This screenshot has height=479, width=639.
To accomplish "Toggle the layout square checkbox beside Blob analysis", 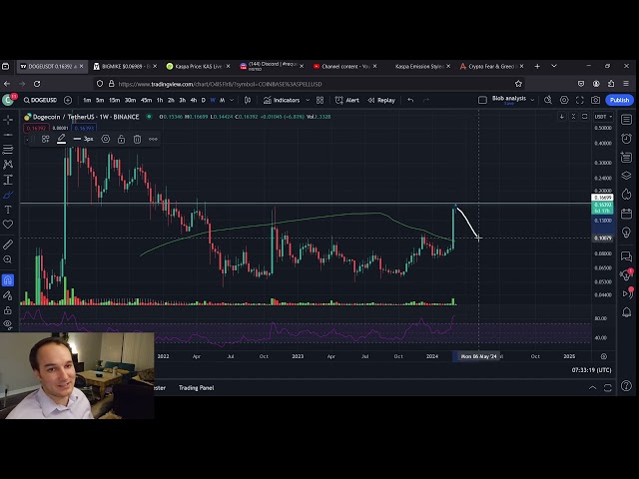I will pos(483,100).
